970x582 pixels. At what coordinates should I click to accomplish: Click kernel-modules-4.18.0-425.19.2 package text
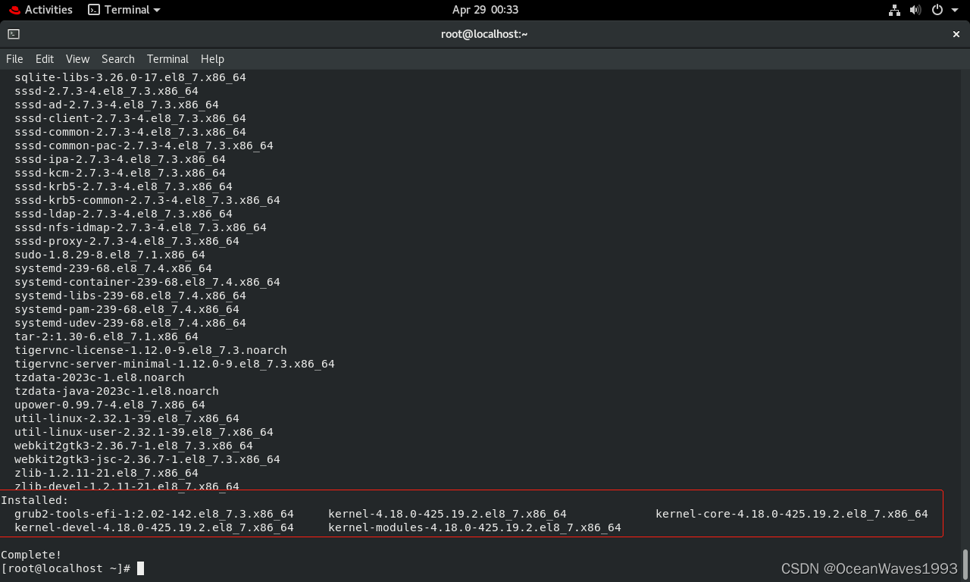pyautogui.click(x=474, y=527)
